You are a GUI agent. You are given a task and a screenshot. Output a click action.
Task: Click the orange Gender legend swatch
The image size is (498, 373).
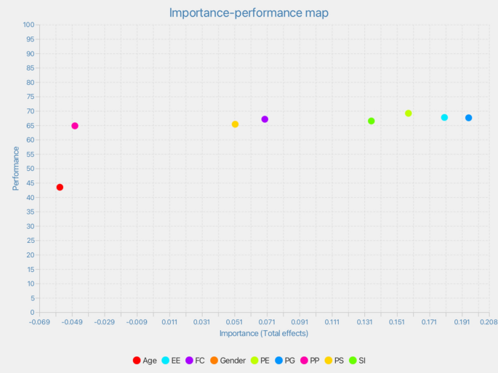point(214,361)
